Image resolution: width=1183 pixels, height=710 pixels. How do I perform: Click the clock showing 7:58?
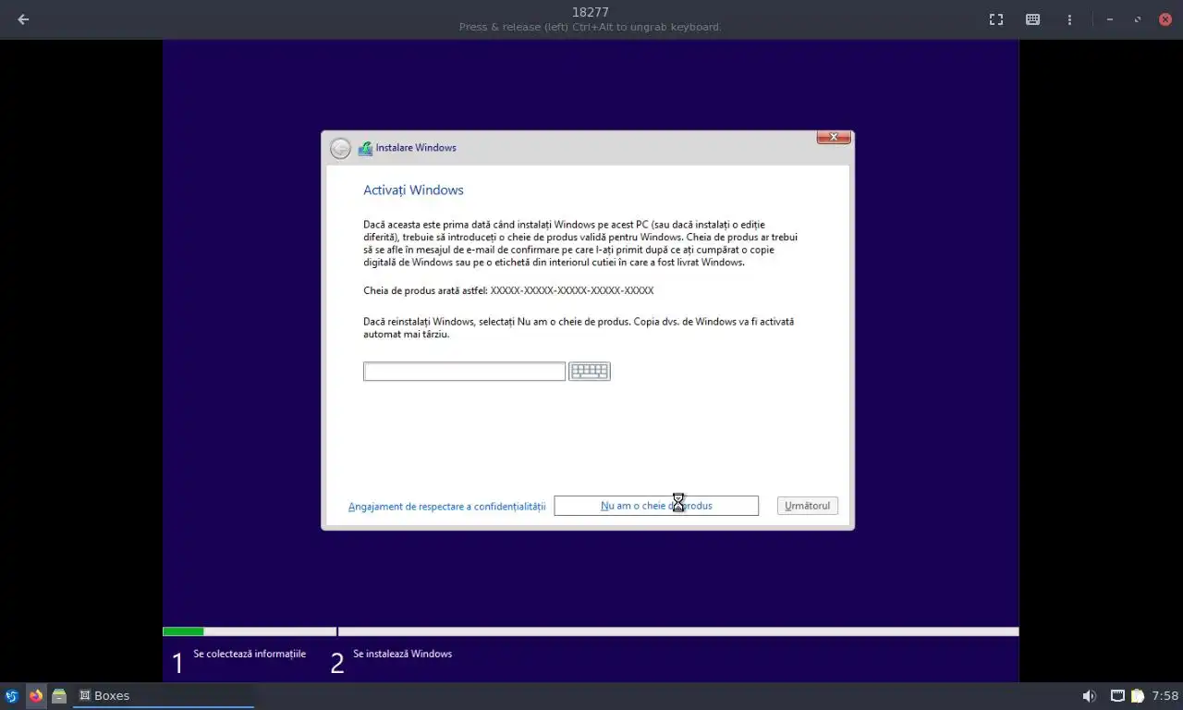[1165, 696]
